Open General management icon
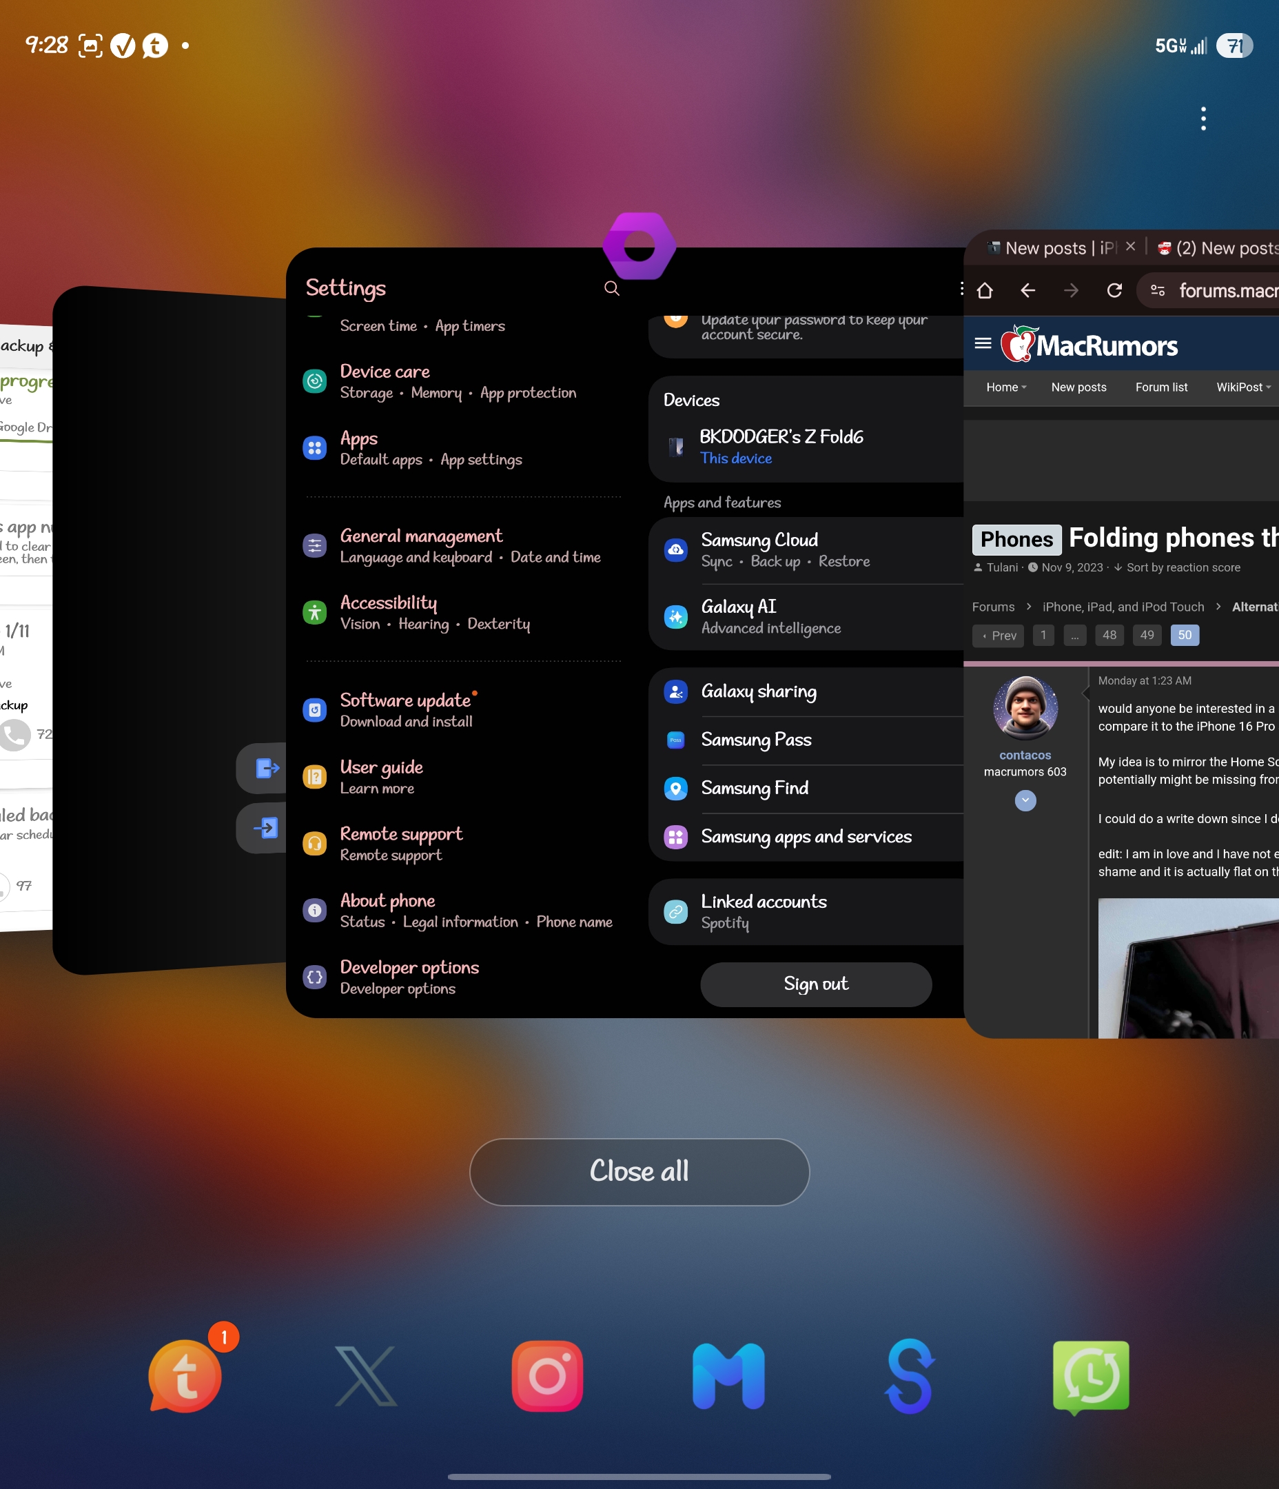This screenshot has height=1489, width=1279. click(315, 546)
